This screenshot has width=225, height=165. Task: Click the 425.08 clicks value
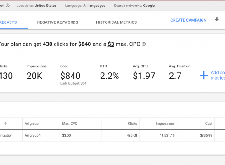tap(132, 135)
